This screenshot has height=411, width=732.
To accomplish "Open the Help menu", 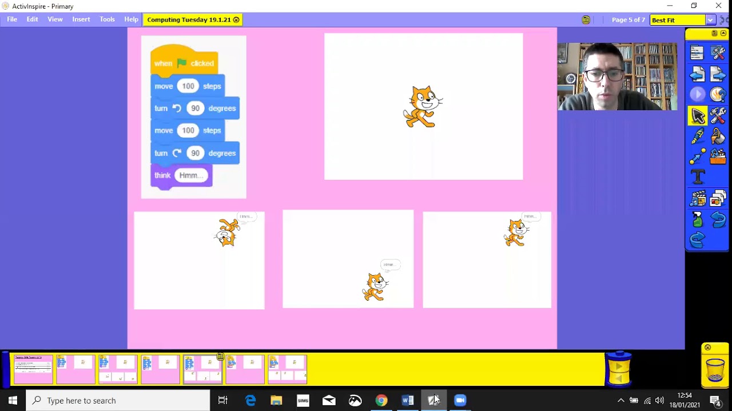I will click(x=131, y=19).
